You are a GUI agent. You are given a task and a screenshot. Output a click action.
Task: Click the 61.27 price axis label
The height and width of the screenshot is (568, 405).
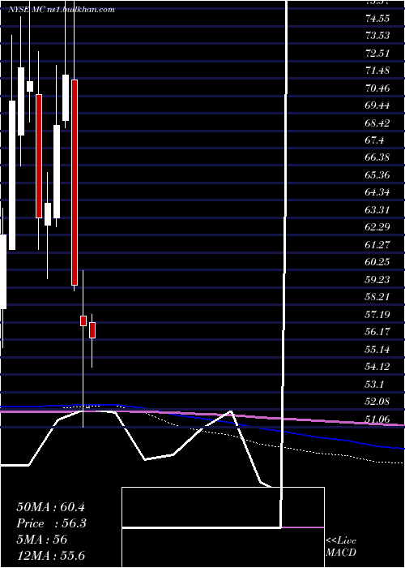click(x=377, y=245)
